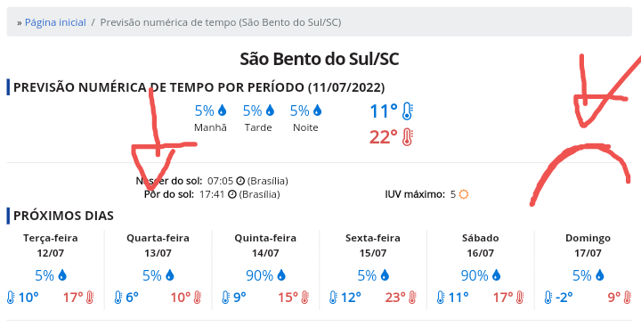
Task: Open the Página inicial breadcrumb link
Action: click(55, 22)
